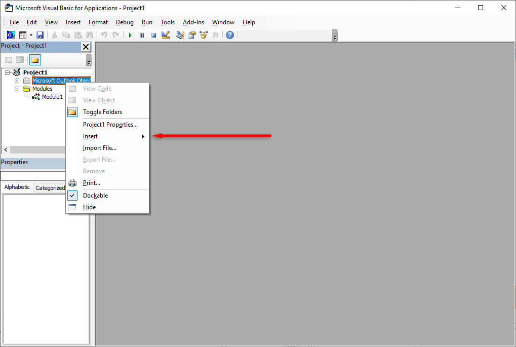
Task: Choose Print in context menu
Action: click(108, 183)
